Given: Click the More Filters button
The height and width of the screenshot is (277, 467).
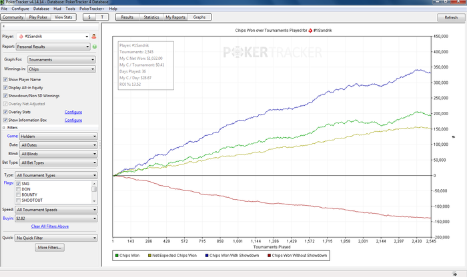Looking at the screenshot, I should pyautogui.click(x=49, y=247).
